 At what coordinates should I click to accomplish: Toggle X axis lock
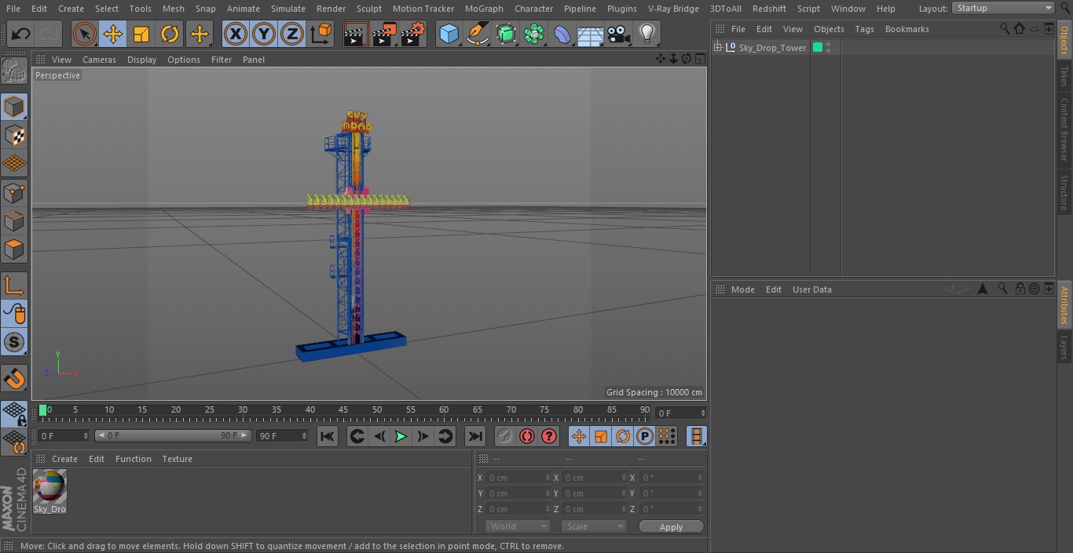[235, 34]
